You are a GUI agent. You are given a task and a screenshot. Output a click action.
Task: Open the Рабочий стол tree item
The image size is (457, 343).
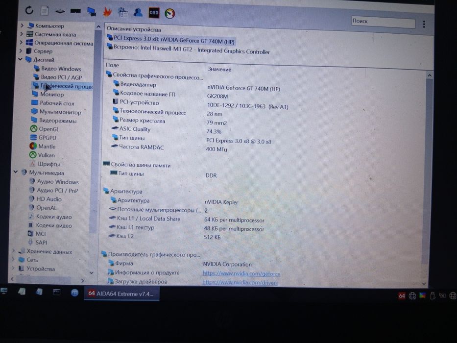(x=53, y=103)
